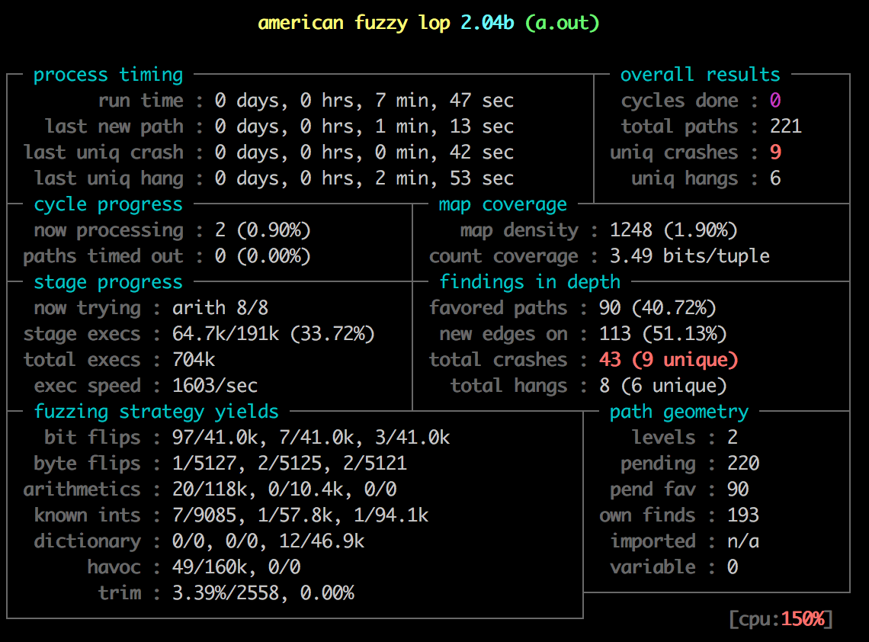
Task: Click the levels value '2'
Action: (x=732, y=438)
